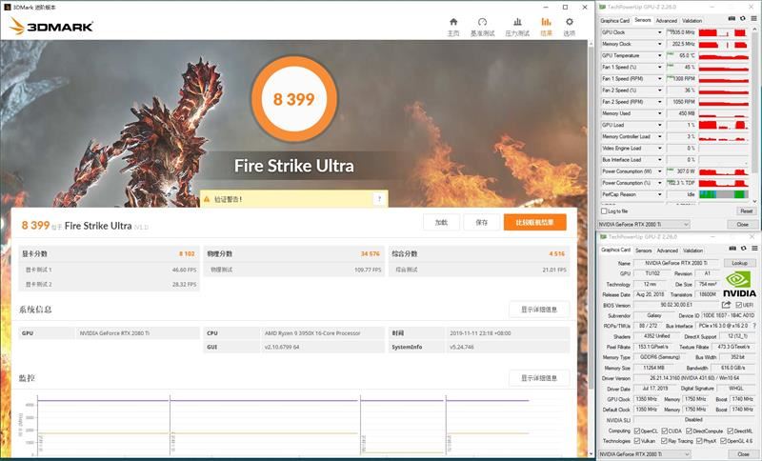This screenshot has height=461, width=762.
Task: Toggle the Log to file checkbox in GPU-Z Sensors
Action: [x=604, y=211]
